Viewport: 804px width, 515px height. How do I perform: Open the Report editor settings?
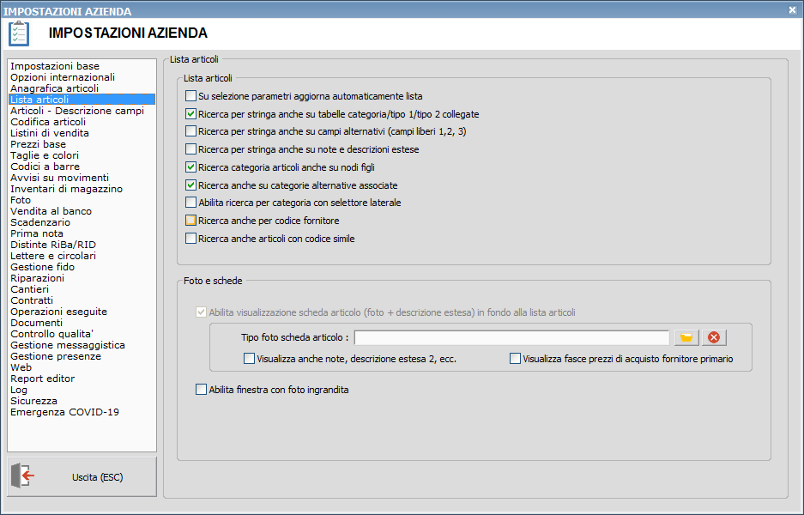coord(42,379)
